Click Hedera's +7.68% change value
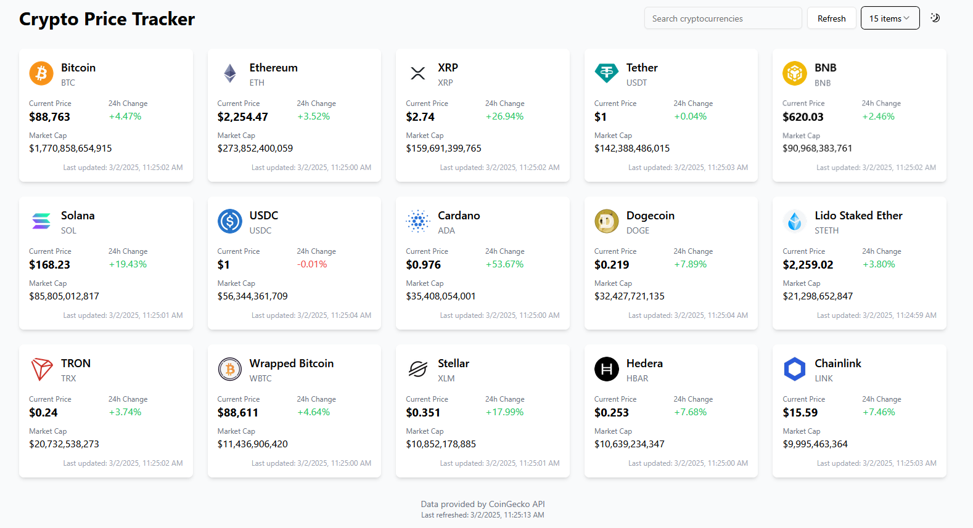 click(x=690, y=412)
